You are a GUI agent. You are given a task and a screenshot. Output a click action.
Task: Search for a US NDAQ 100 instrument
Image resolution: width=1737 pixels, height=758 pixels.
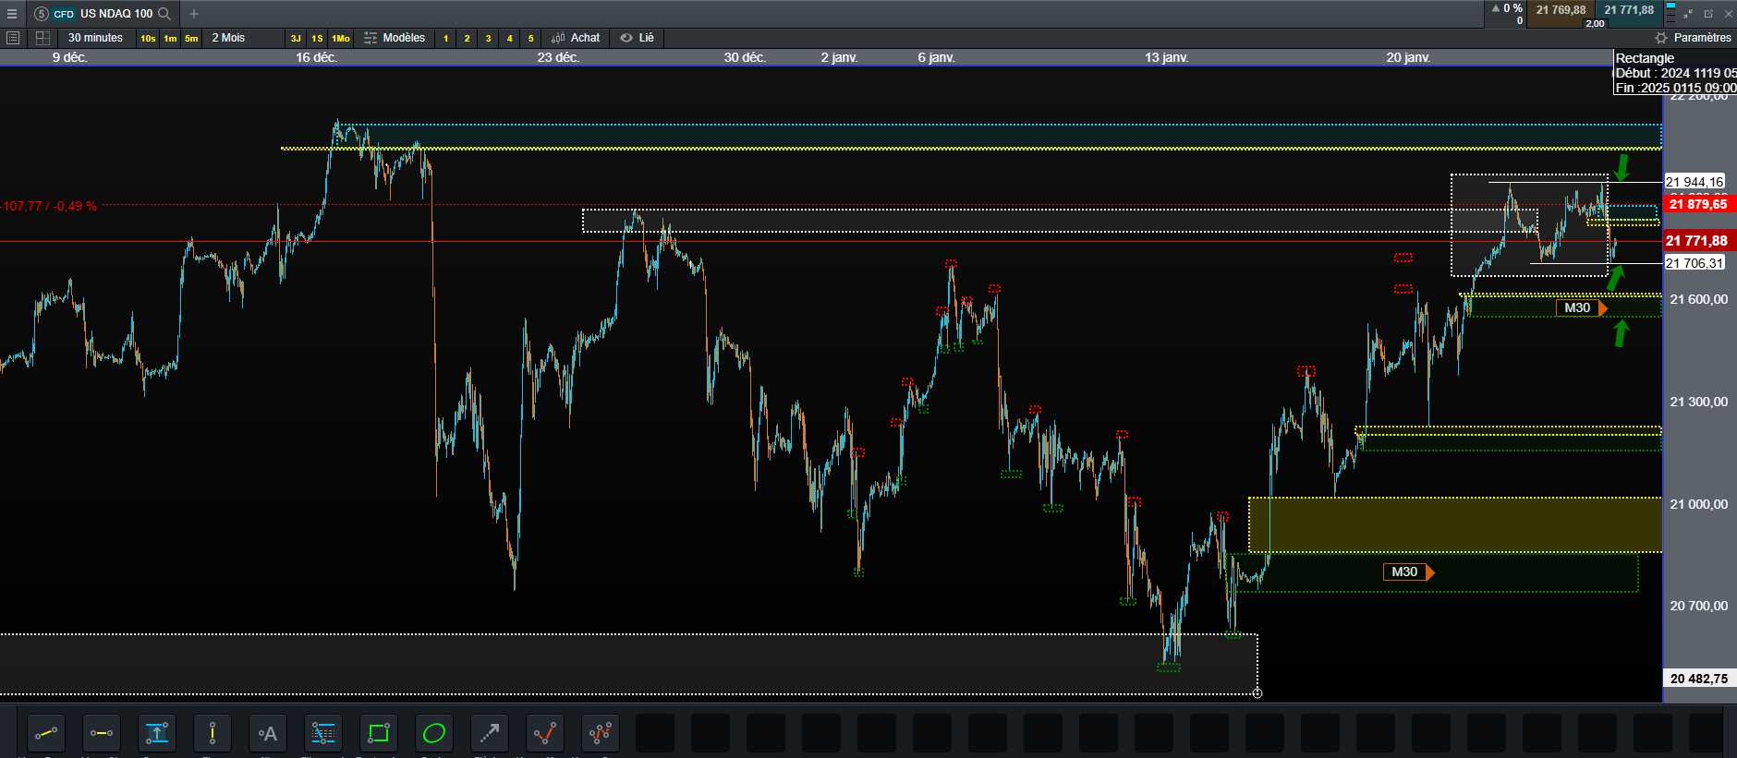164,14
